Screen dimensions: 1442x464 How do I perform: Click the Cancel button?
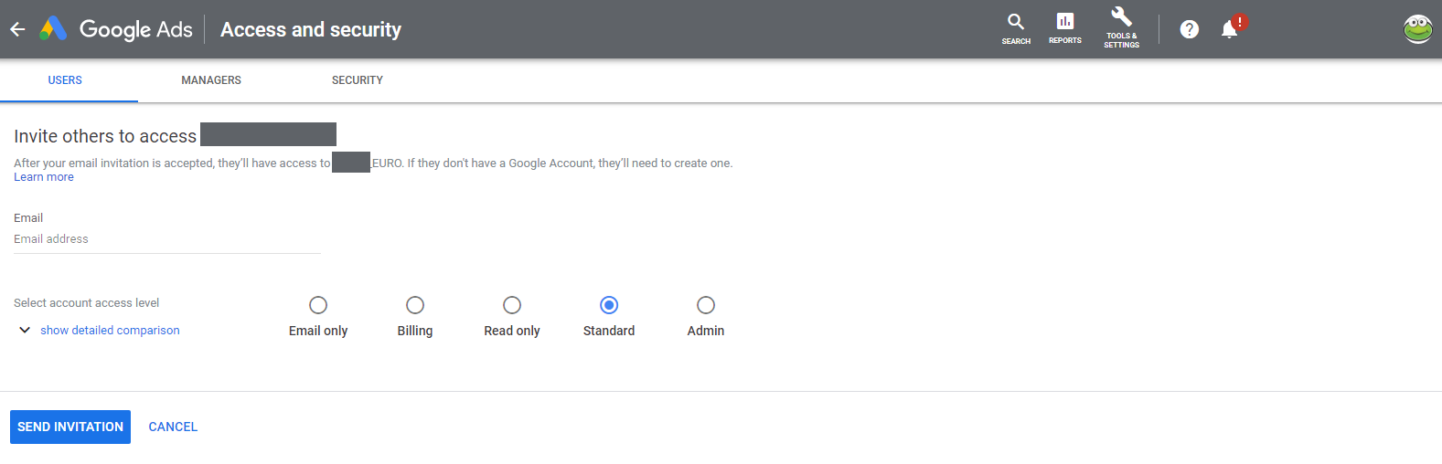pos(173,427)
